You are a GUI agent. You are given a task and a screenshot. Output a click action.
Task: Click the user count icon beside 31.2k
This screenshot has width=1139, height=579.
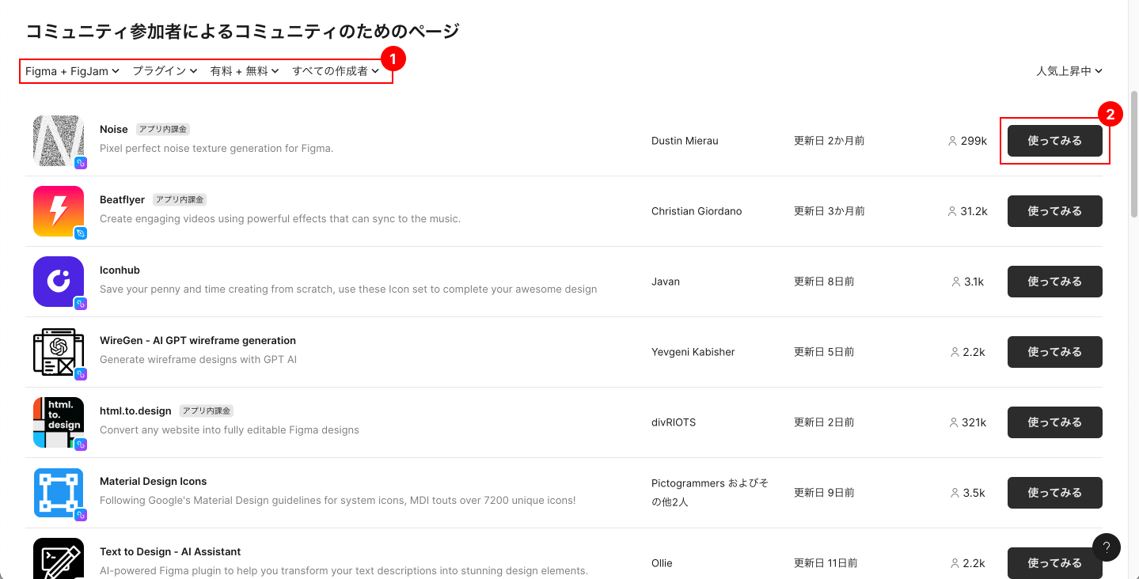coord(953,211)
